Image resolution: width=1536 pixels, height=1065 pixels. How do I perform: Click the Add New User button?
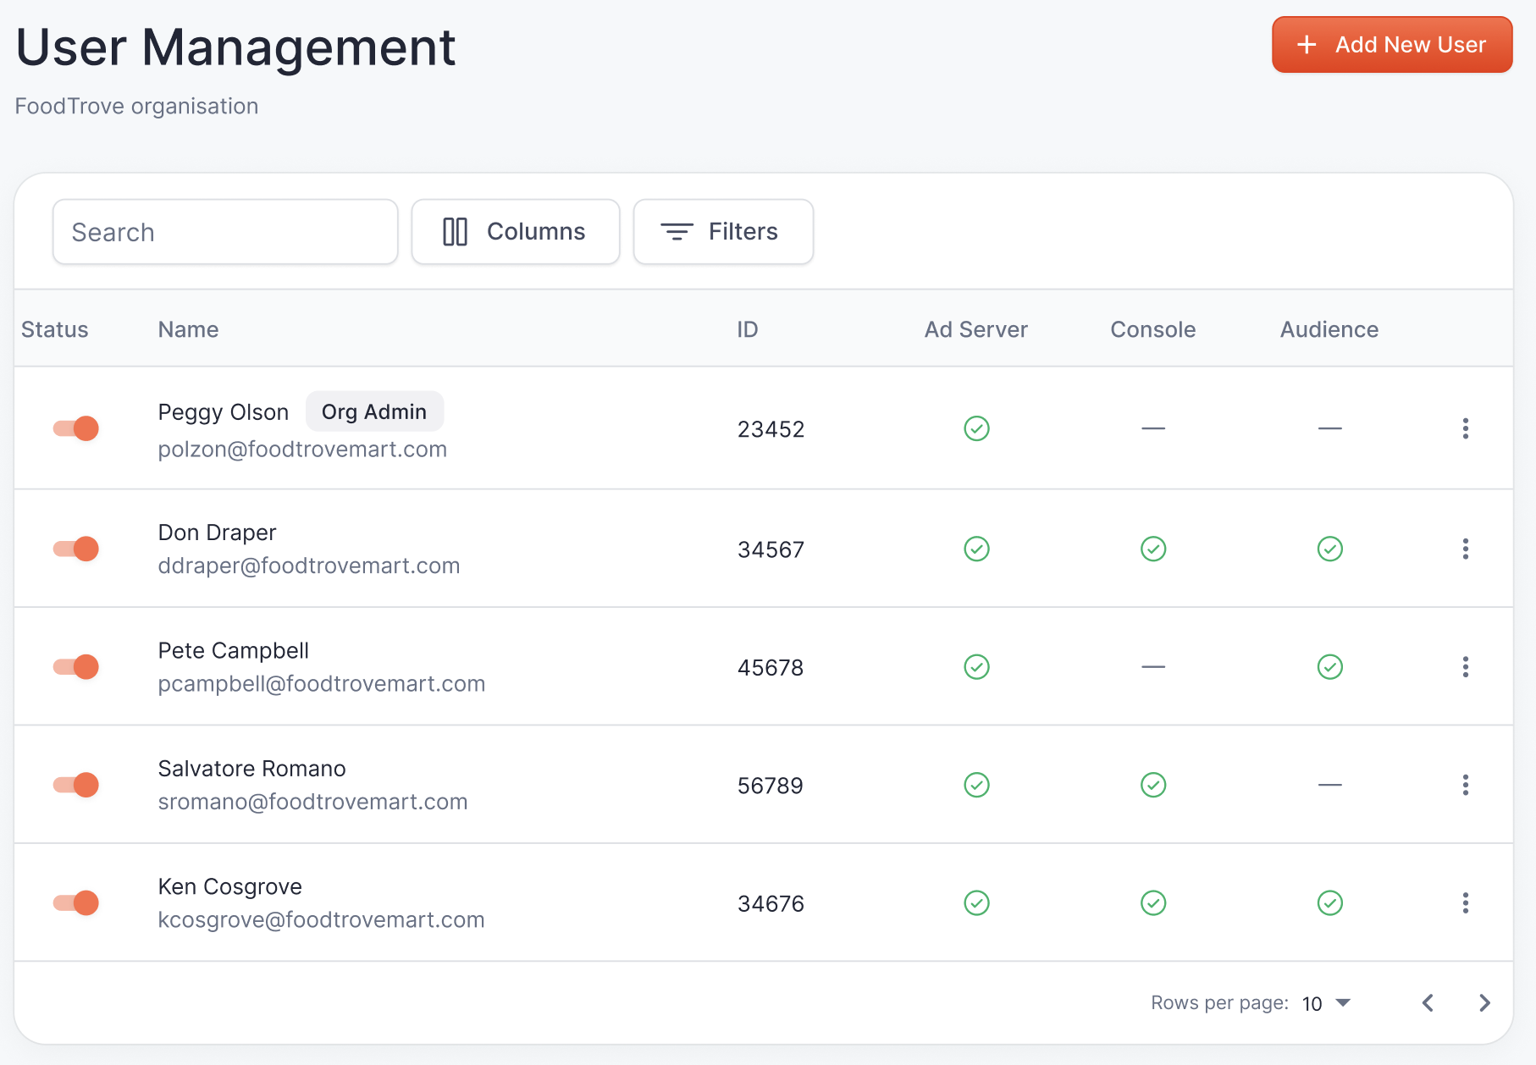pos(1392,45)
